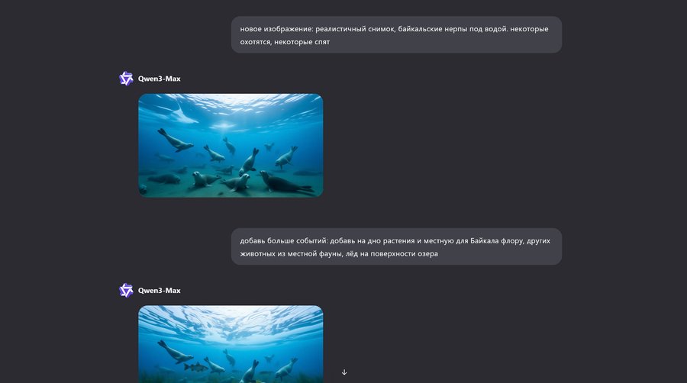Click the second Qwen3-Max avatar icon

(x=126, y=290)
